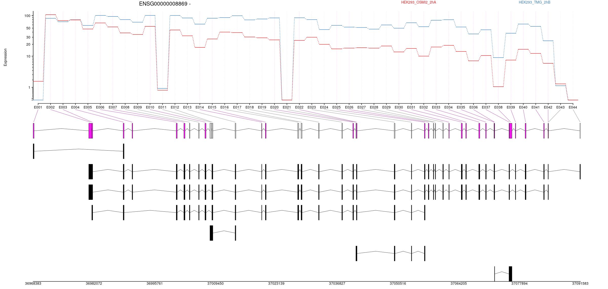Click exon label E013
Screen dimensions: 608x289
[x=187, y=107]
